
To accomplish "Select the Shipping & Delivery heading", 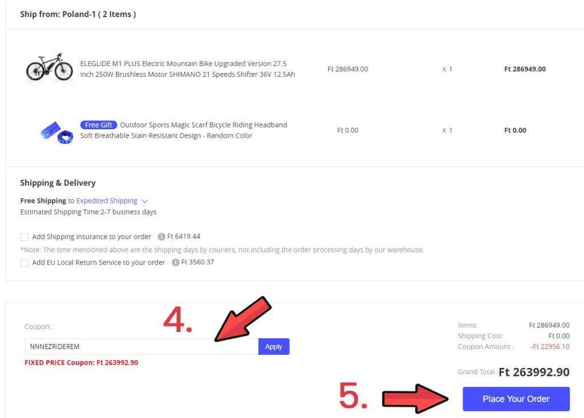I will 58,183.
